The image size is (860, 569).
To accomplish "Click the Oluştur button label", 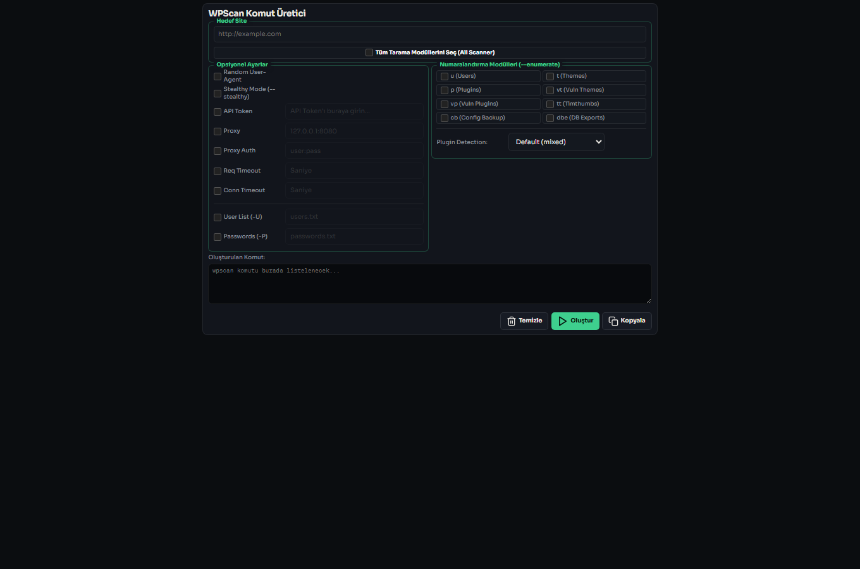I will (582, 321).
